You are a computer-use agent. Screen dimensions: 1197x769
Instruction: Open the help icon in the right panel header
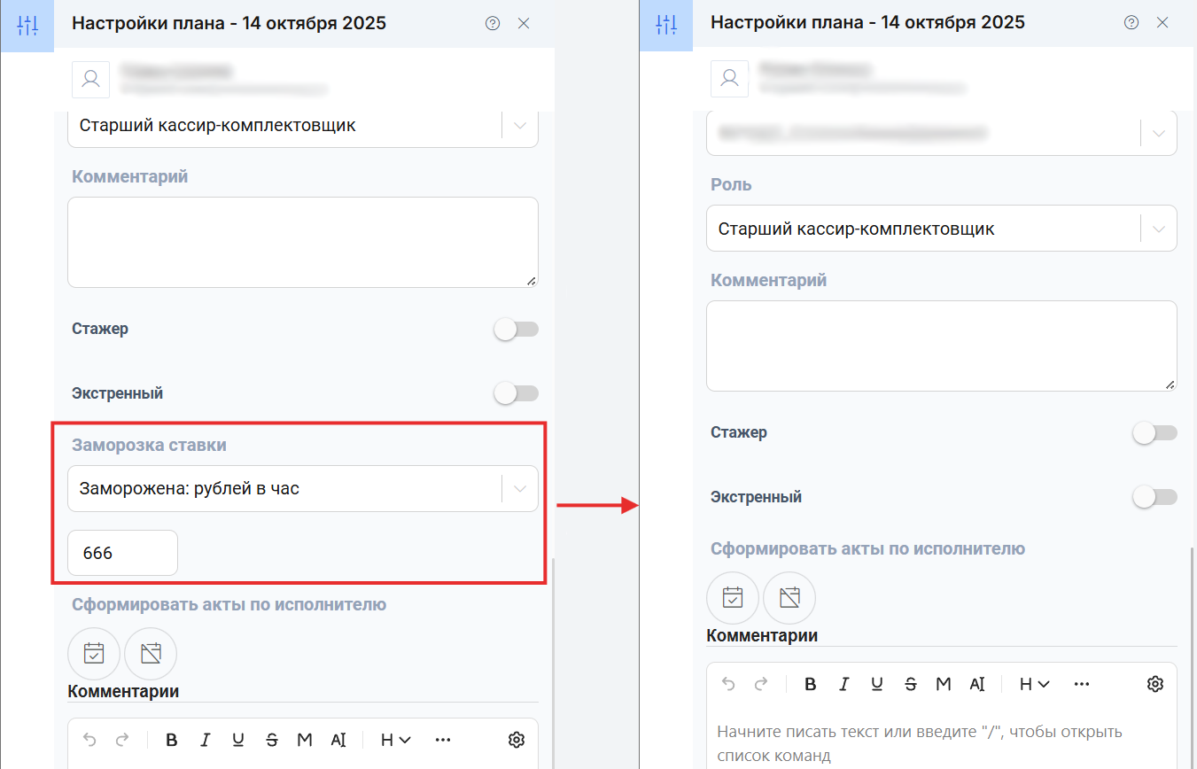(1131, 23)
